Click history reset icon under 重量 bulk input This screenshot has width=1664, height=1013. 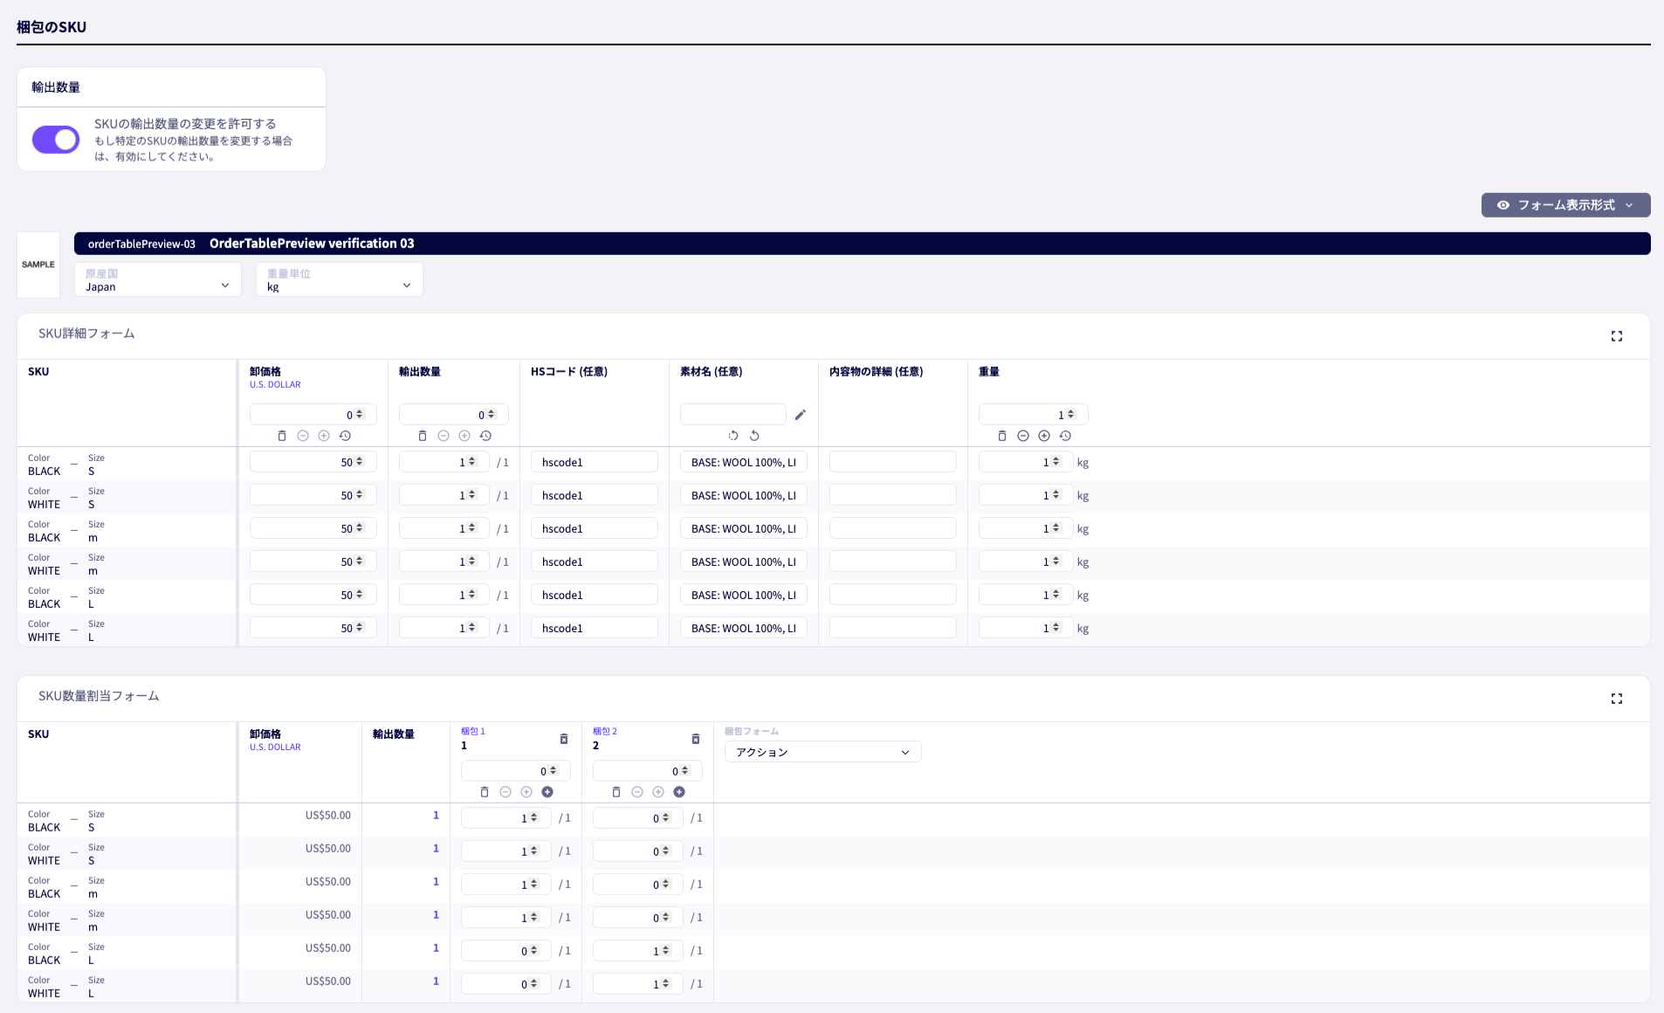pos(1065,436)
